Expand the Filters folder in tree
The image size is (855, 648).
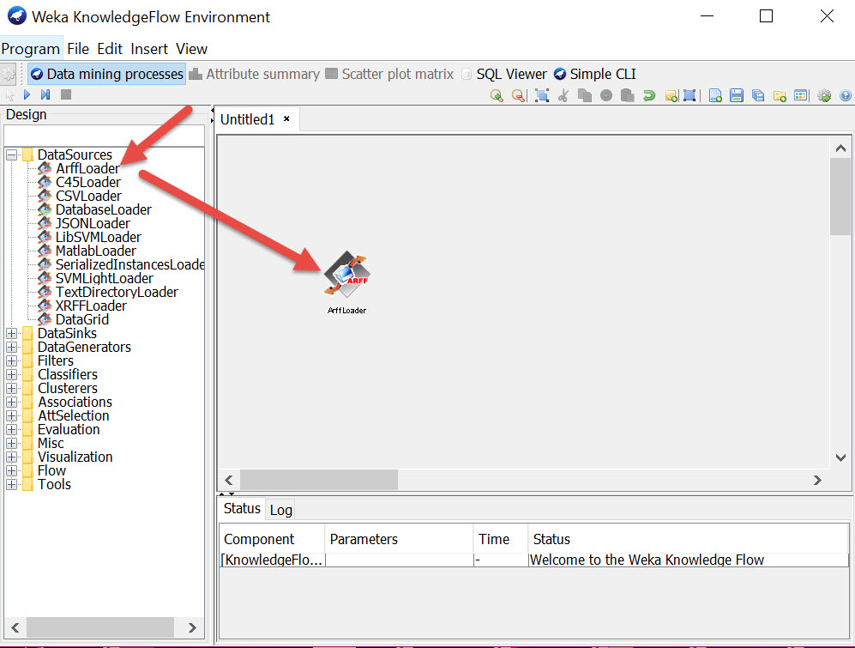pos(12,361)
